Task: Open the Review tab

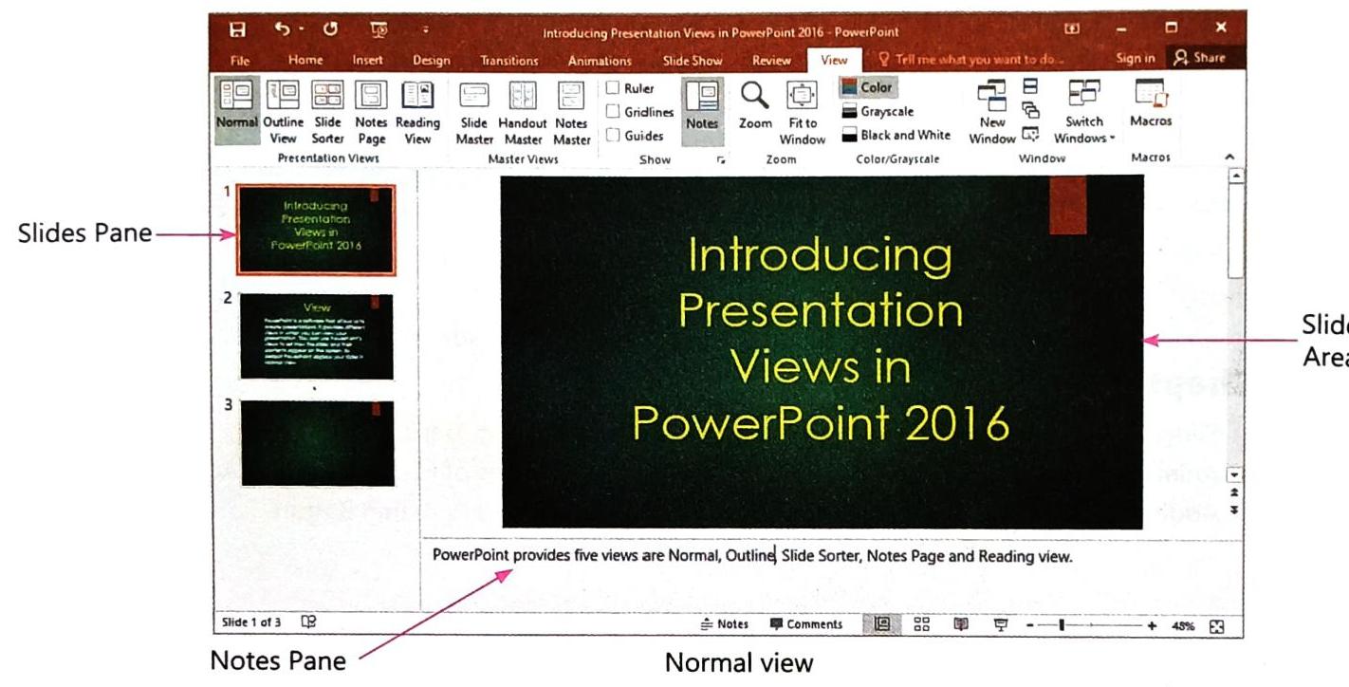Action: pyautogui.click(x=771, y=60)
